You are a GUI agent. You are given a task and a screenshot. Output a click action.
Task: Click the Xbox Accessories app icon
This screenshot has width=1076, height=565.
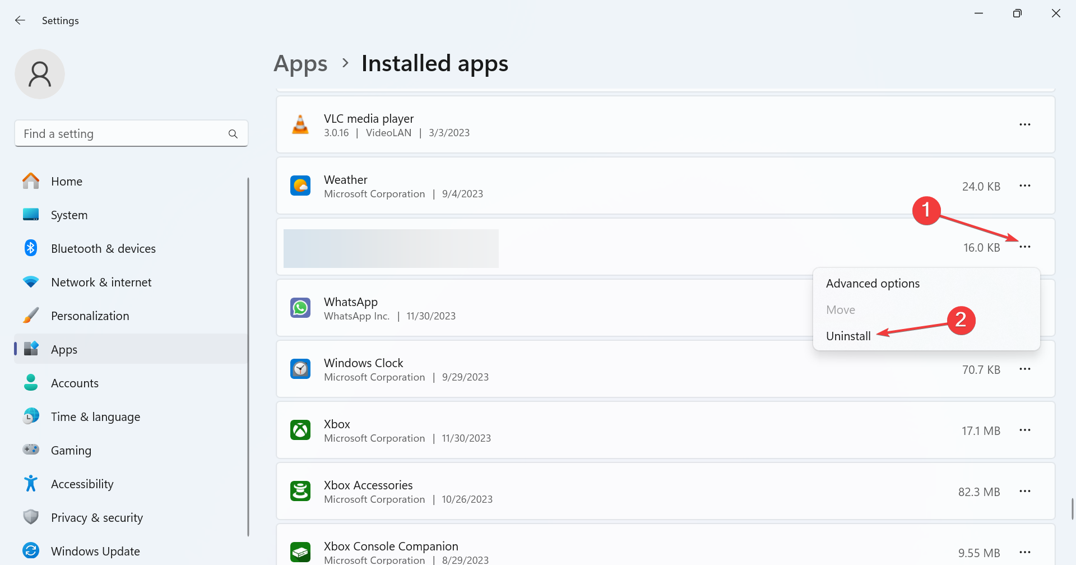[300, 491]
